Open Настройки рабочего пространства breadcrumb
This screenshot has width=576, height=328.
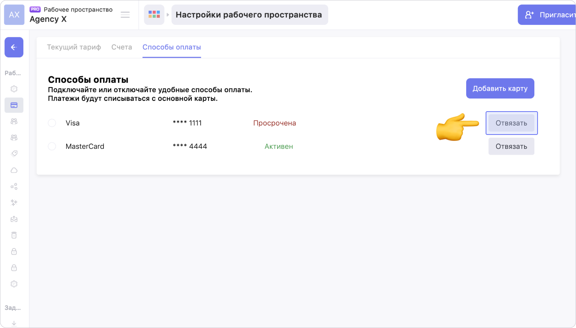point(249,15)
